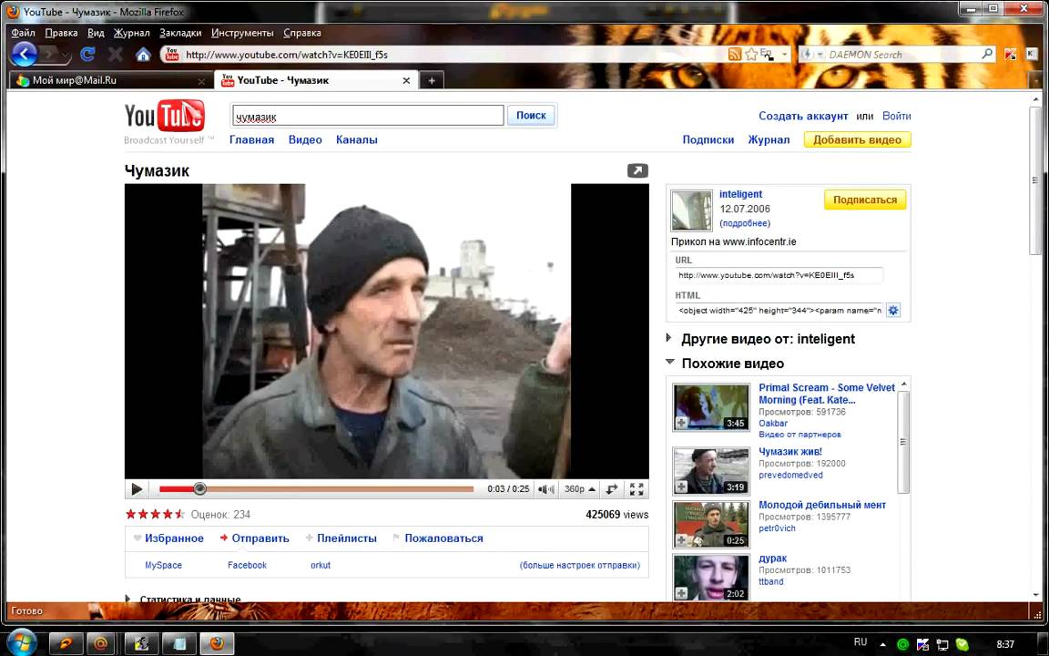Open the Каналы navigation link
This screenshot has height=656, width=1049.
[x=357, y=140]
